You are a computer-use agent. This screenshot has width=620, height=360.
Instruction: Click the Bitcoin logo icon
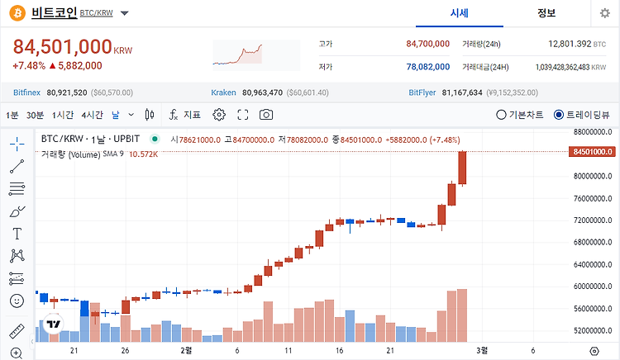17,13
